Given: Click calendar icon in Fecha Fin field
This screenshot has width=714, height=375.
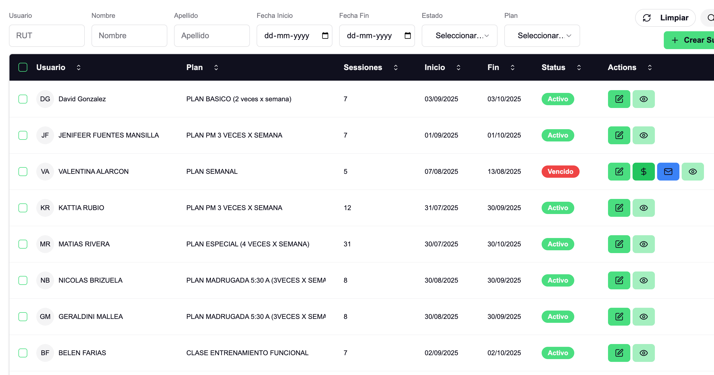Looking at the screenshot, I should coord(407,35).
